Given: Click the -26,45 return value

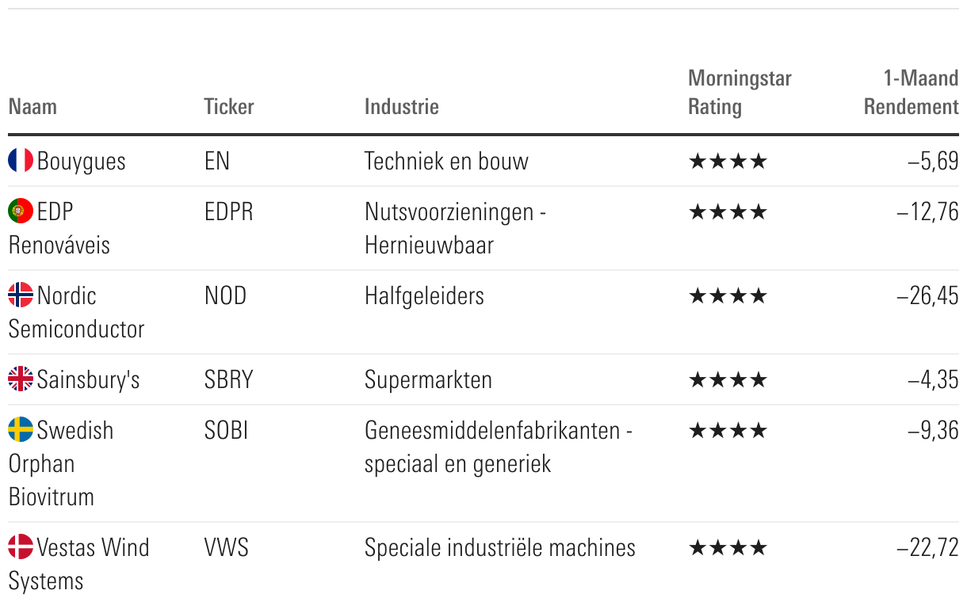Looking at the screenshot, I should click(x=927, y=296).
